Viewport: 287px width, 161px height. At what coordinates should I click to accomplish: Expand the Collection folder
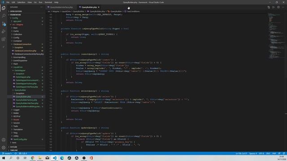pyautogui.click(x=17, y=34)
